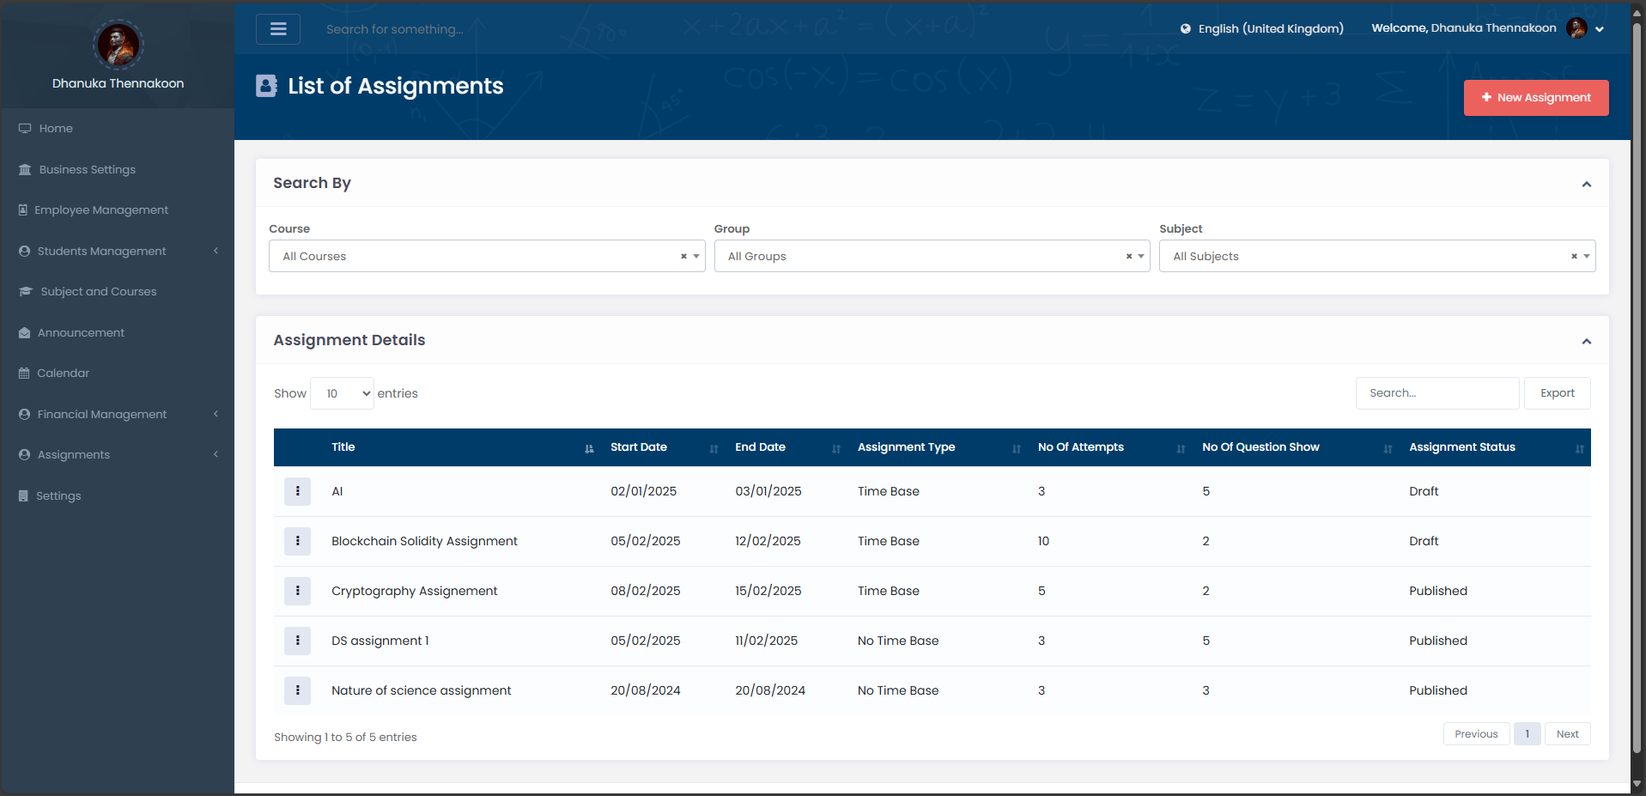This screenshot has width=1646, height=796.
Task: Click the globe language icon
Action: [x=1186, y=28]
